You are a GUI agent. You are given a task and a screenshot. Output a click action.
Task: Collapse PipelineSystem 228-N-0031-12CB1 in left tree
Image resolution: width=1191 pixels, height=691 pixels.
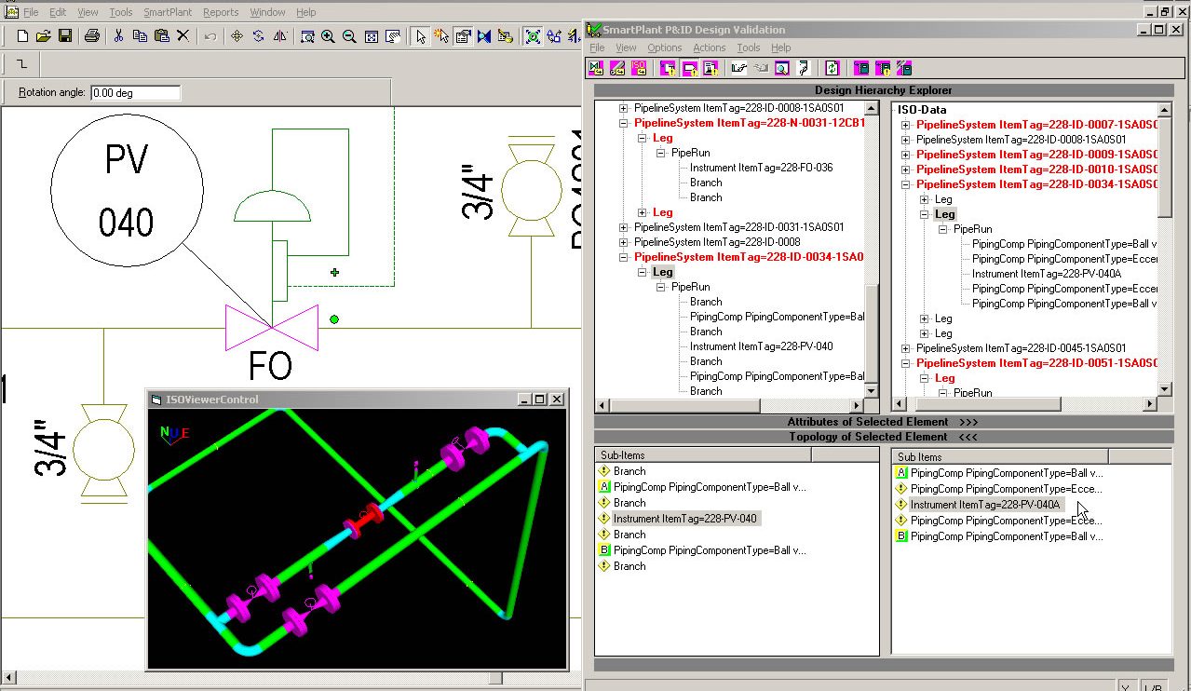[624, 123]
